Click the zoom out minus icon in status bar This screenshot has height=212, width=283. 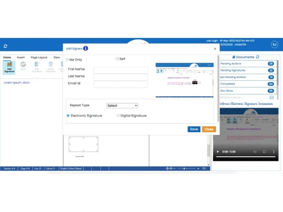[174, 168]
